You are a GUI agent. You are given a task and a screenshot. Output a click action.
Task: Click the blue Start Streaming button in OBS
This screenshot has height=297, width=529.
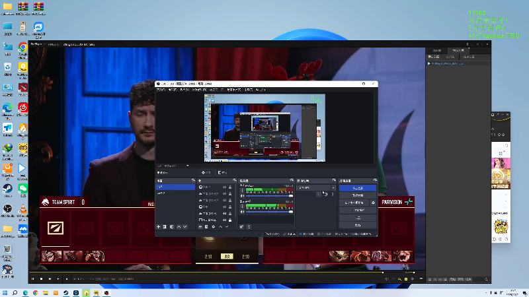click(358, 188)
